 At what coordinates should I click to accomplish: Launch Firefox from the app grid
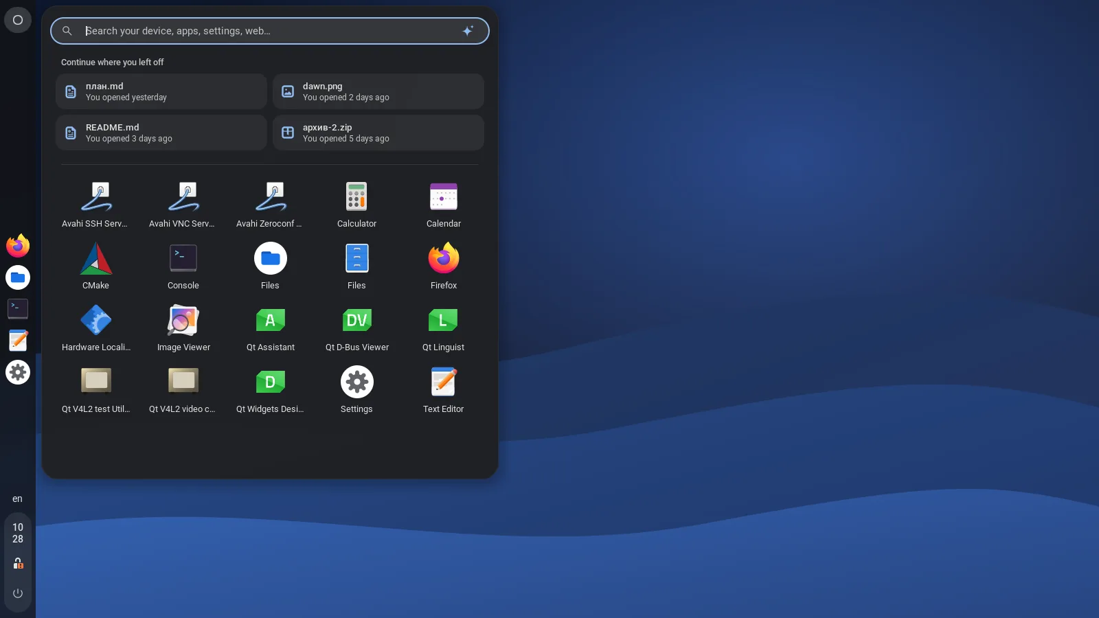[444, 266]
